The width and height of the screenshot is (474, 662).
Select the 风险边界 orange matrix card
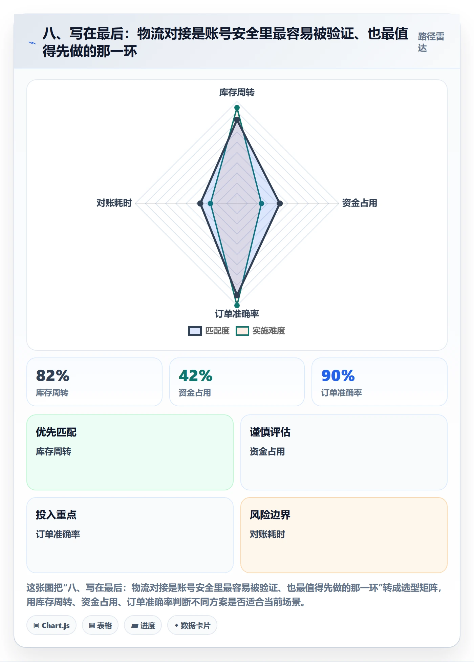[x=344, y=535]
